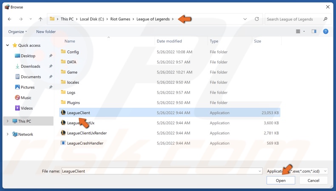This screenshot has height=191, width=336.
Task: Click the LeagueClient application icon
Action: [x=63, y=113]
